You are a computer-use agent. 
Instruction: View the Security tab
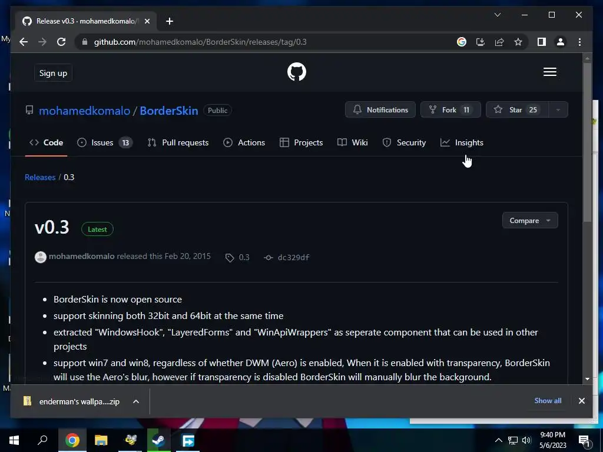coord(404,142)
